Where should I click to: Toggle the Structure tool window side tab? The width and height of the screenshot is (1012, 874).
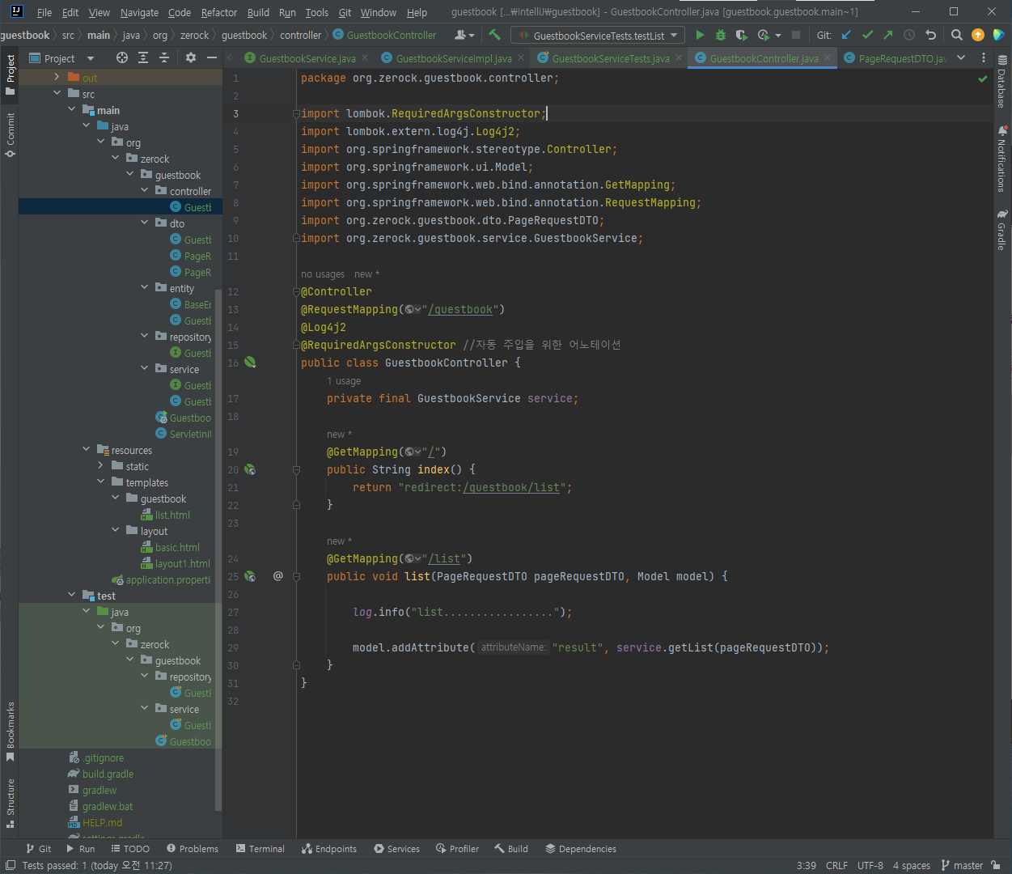(x=10, y=803)
